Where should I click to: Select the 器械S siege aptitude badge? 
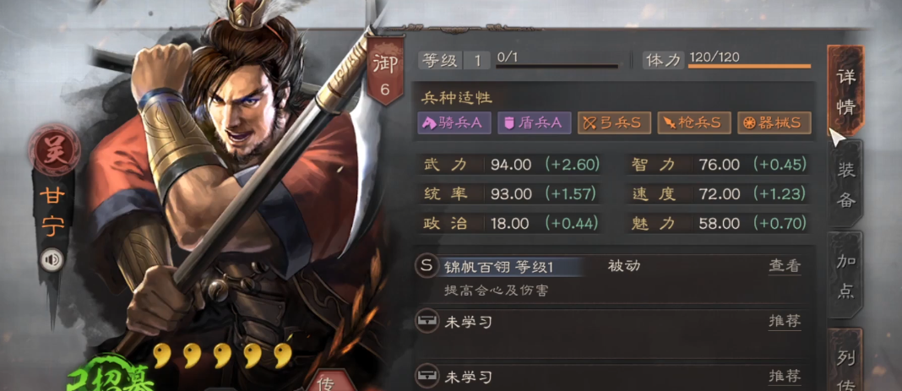click(x=774, y=123)
